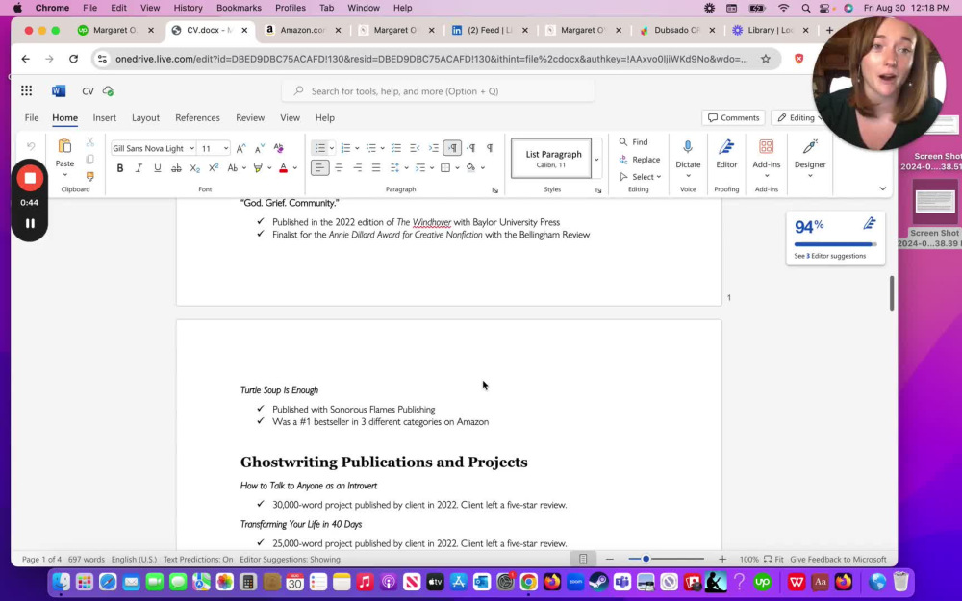Open the Designer tool
Screen dimensions: 962x601
[810, 159]
